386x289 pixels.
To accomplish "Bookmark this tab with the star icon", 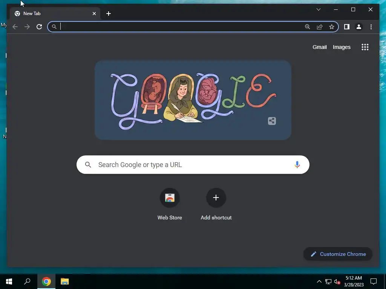I will click(x=332, y=27).
